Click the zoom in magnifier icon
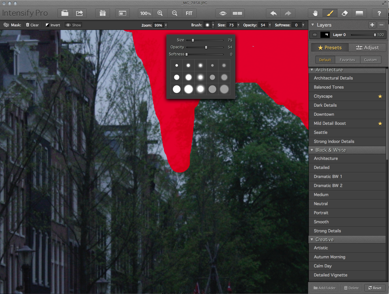Image resolution: width=389 pixels, height=294 pixels. pyautogui.click(x=160, y=13)
